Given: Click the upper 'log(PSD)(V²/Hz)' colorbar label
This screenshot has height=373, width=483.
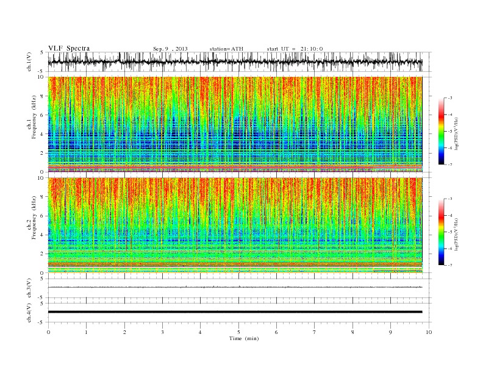Looking at the screenshot, I should coord(457,133).
